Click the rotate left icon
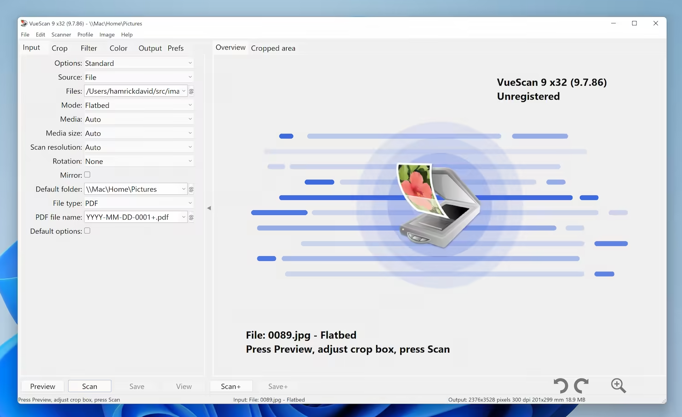Image resolution: width=682 pixels, height=417 pixels. click(561, 386)
